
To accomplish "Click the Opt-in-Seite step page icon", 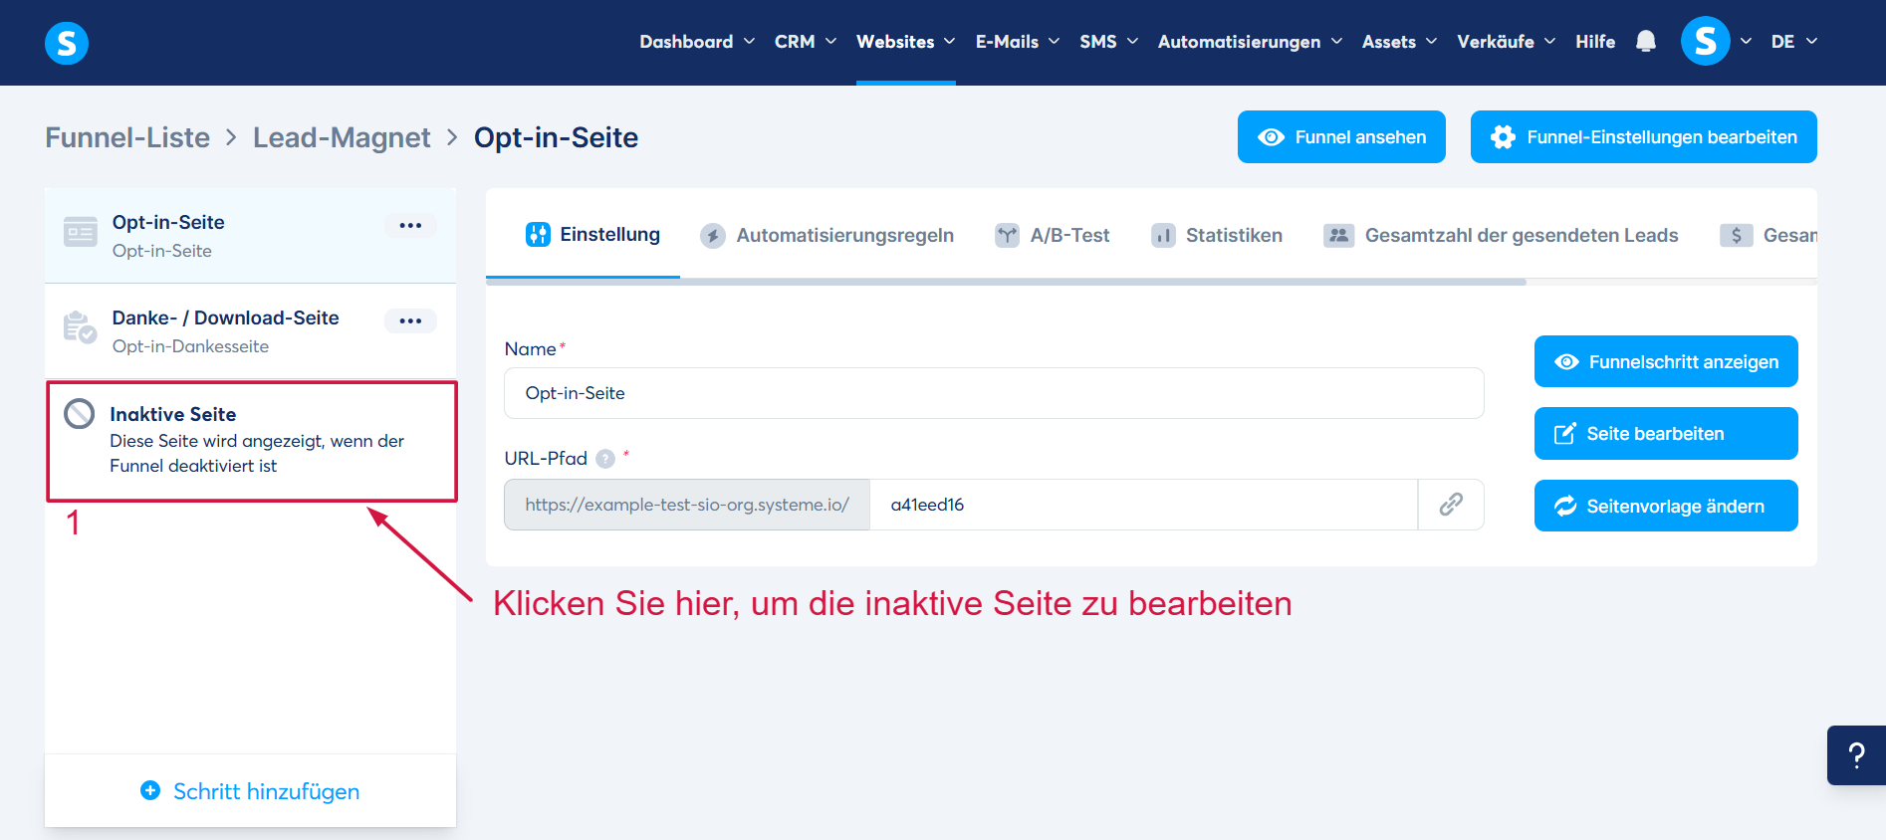I will click(81, 232).
